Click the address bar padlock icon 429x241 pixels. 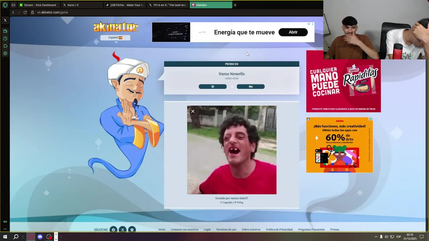coord(33,12)
